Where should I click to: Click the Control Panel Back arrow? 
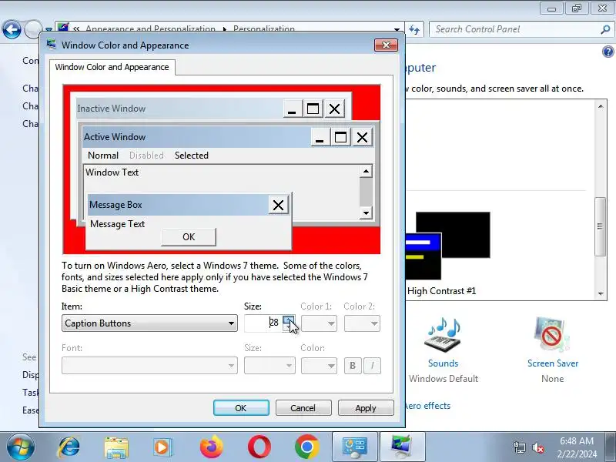tap(12, 29)
